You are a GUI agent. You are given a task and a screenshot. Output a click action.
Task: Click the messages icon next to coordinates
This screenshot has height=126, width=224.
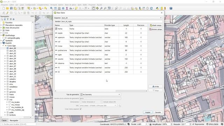(x=129, y=124)
